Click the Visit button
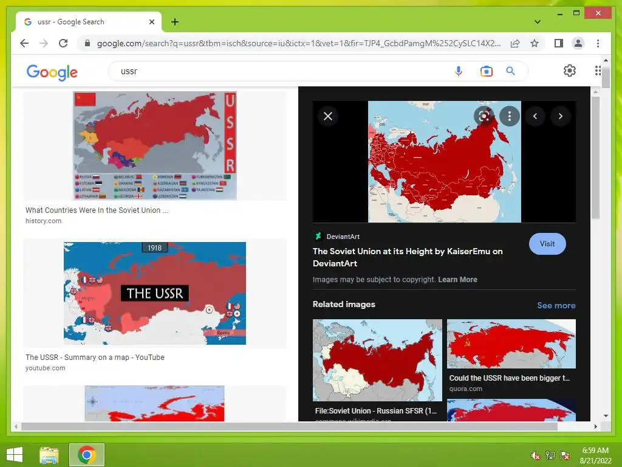622x467 pixels. pyautogui.click(x=547, y=244)
